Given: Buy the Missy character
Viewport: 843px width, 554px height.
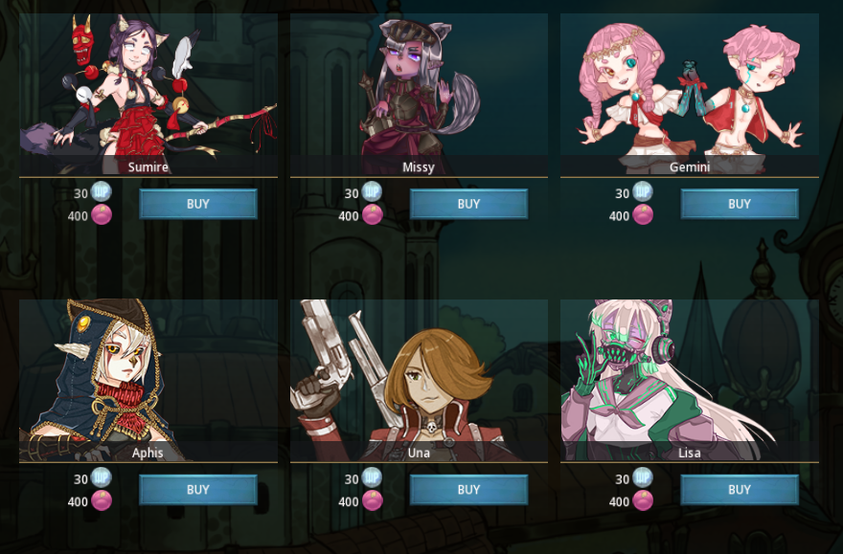Looking at the screenshot, I should click(468, 204).
